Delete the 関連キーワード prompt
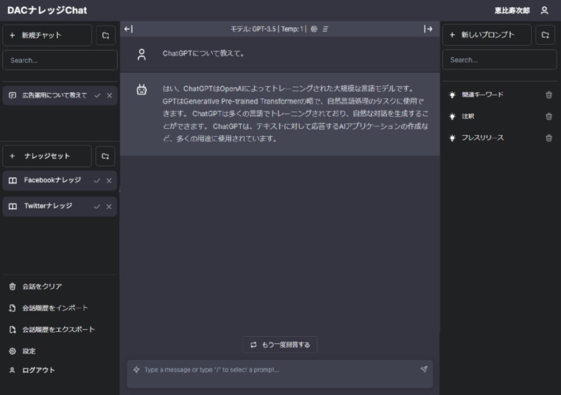Viewport: 561px width, 395px height. tap(549, 95)
